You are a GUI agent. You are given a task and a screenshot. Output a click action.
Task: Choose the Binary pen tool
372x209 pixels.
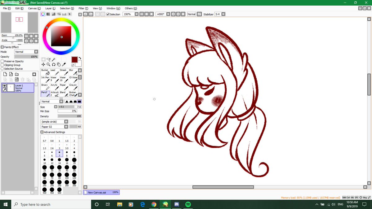tap(45, 87)
